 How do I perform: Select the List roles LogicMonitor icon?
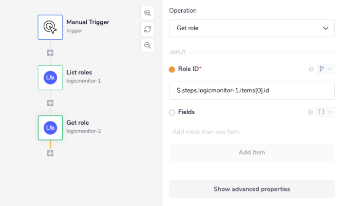tap(50, 78)
